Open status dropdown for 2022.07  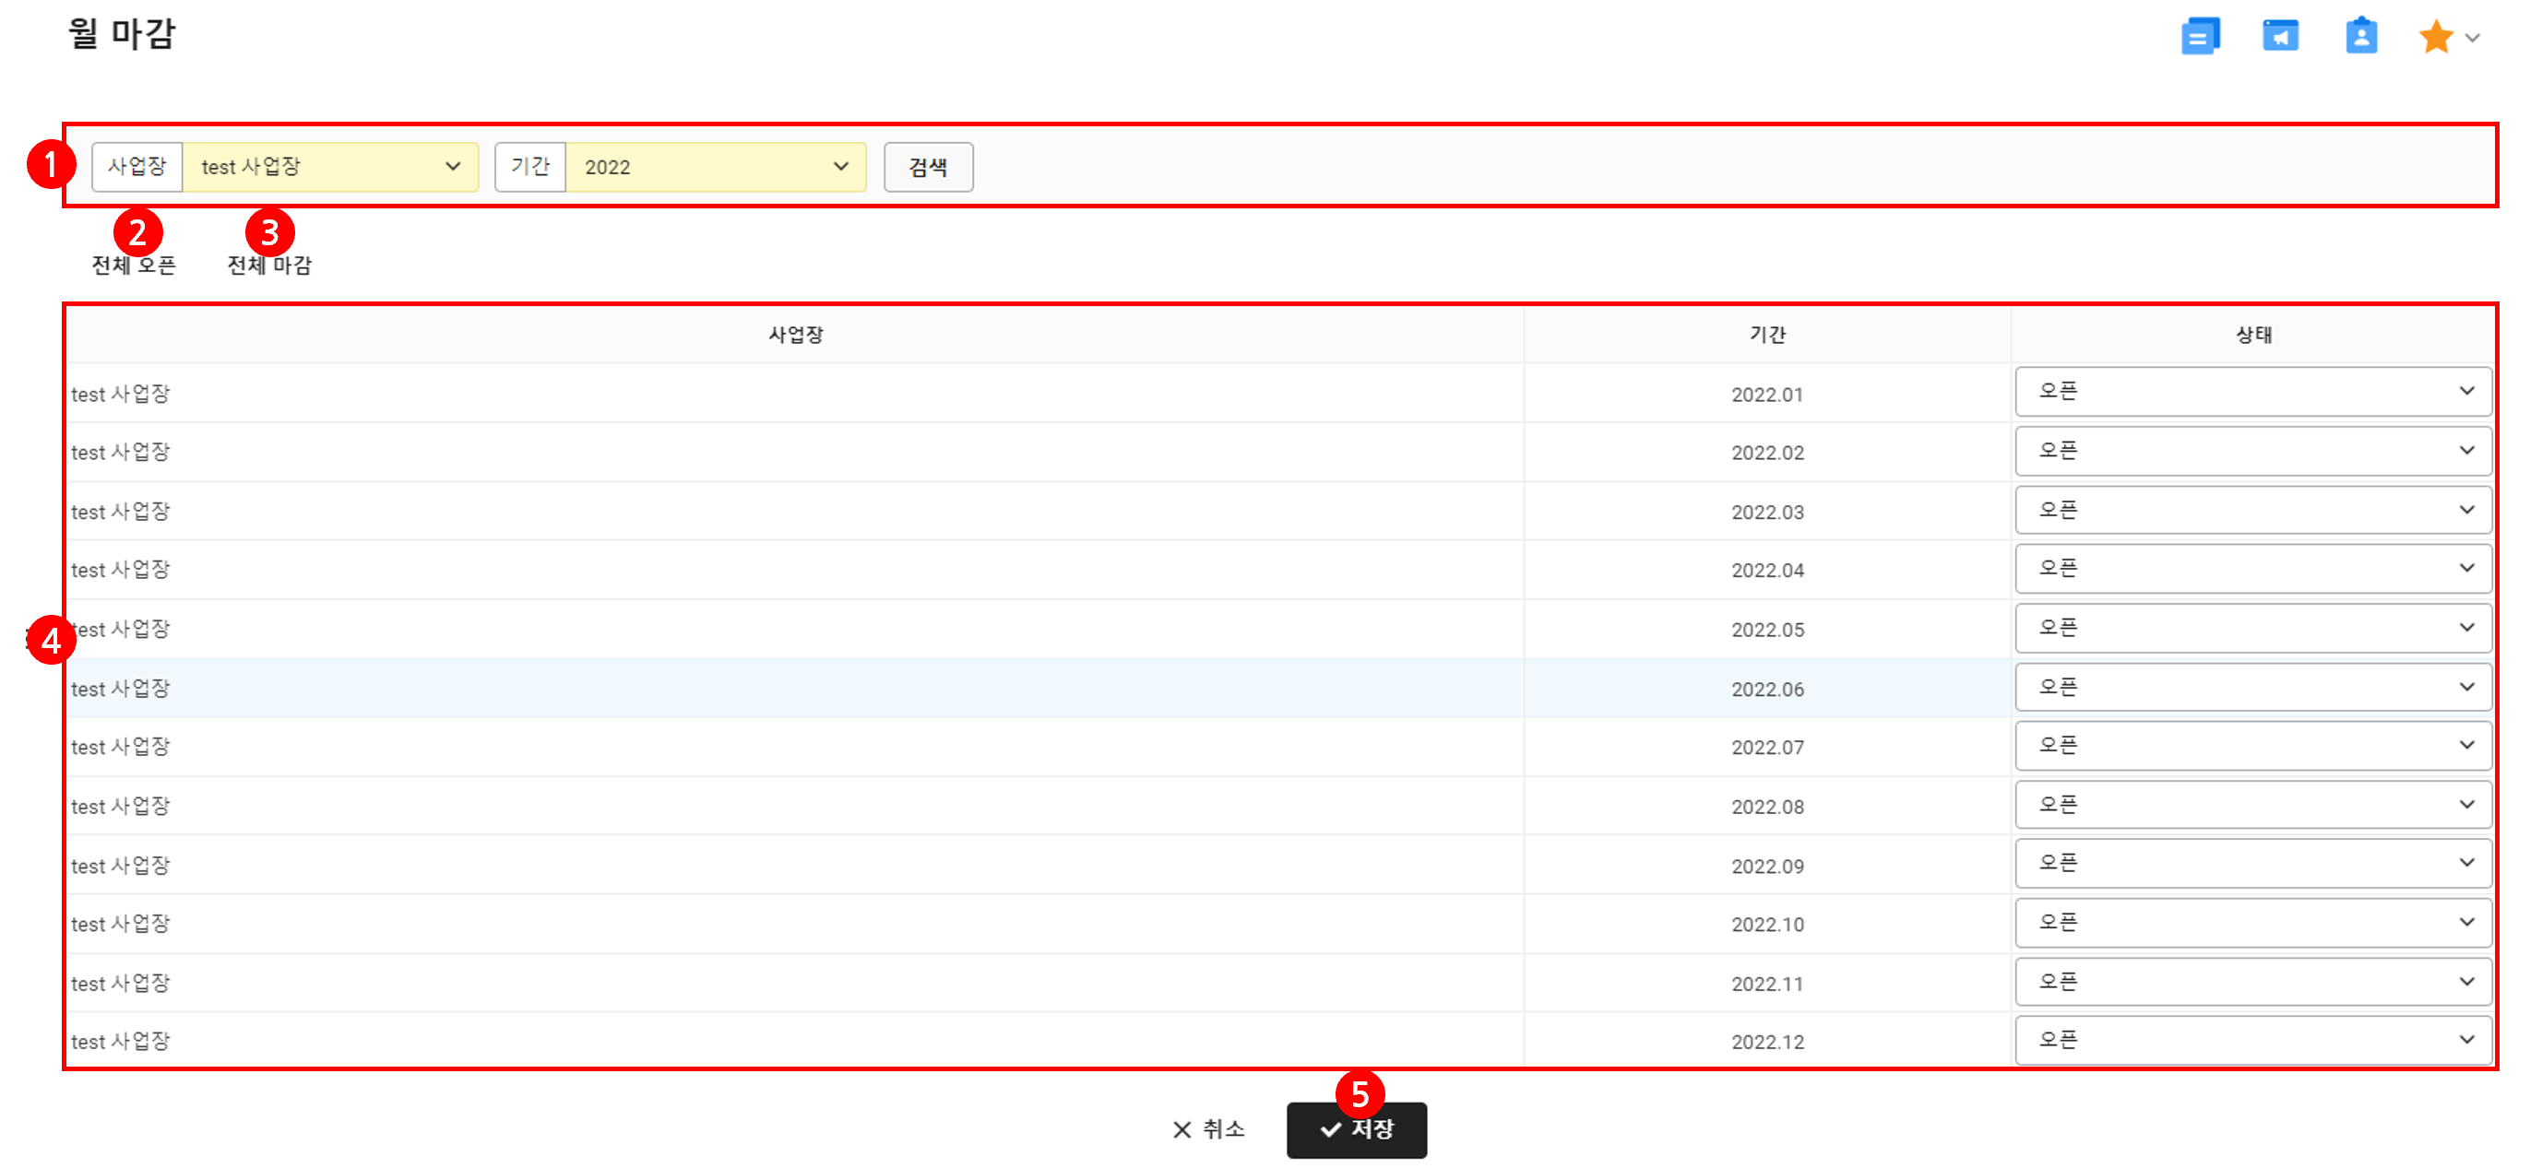[x=2253, y=745]
